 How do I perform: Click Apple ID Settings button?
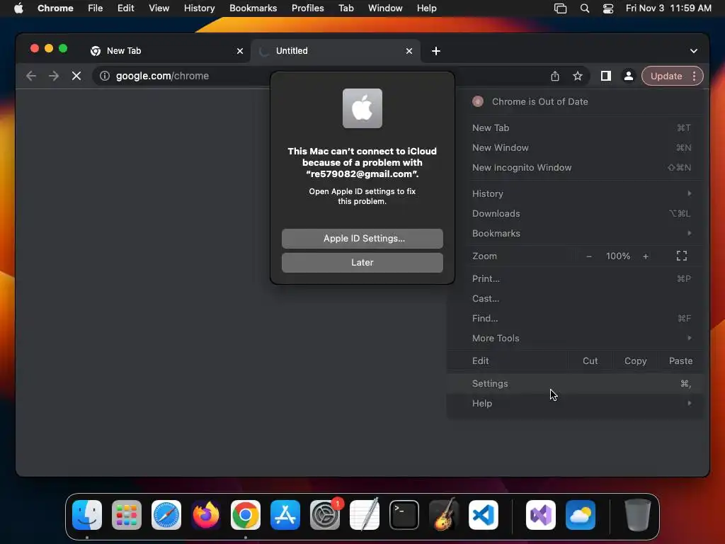click(362, 239)
